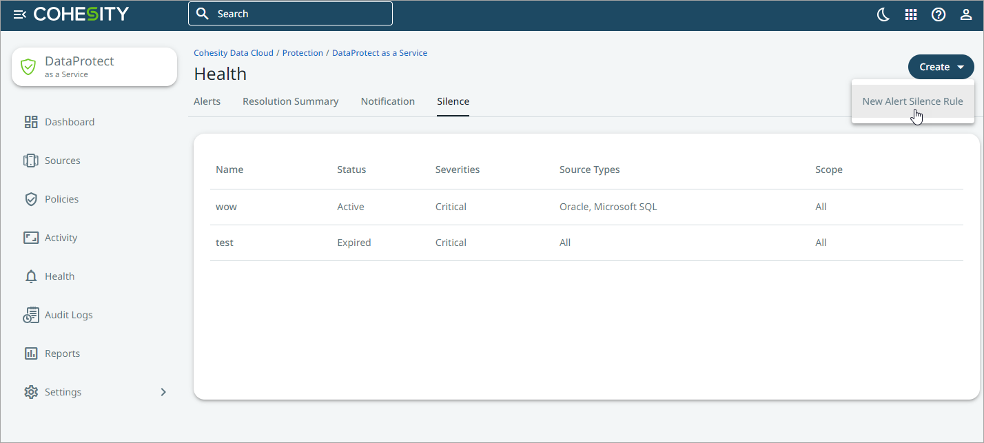The image size is (984, 443).
Task: Click the Dashboard icon in sidebar
Action: click(31, 122)
